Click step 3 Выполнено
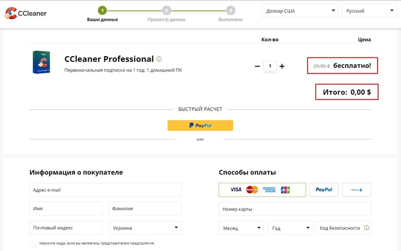 point(231,14)
